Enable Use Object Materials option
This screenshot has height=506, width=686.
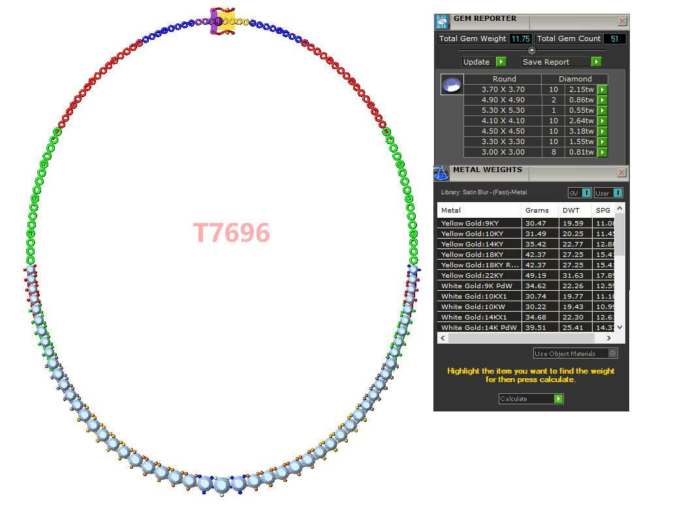coord(612,353)
